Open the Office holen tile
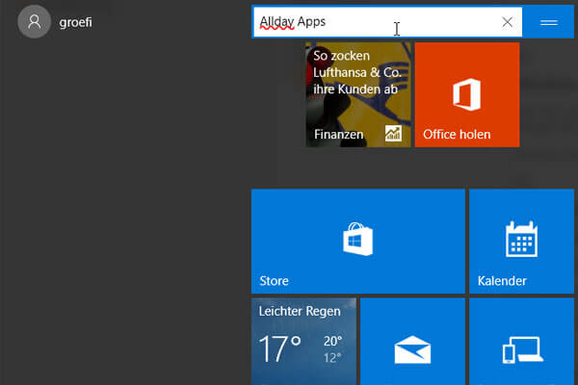 tap(467, 94)
